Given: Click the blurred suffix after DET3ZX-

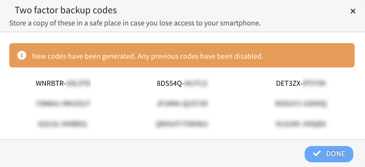Looking at the screenshot, I should point(314,83).
